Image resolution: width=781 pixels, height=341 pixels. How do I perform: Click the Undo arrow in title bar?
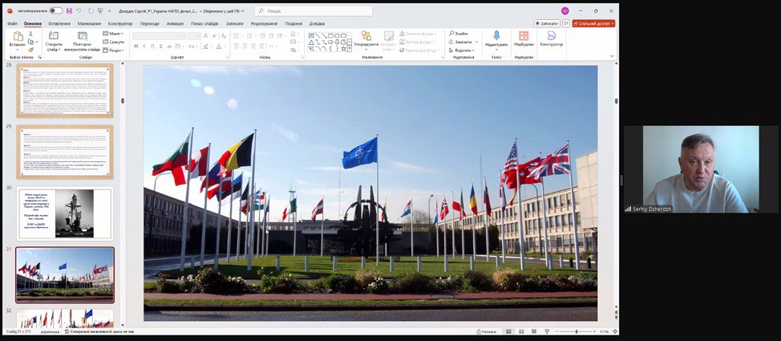click(79, 10)
